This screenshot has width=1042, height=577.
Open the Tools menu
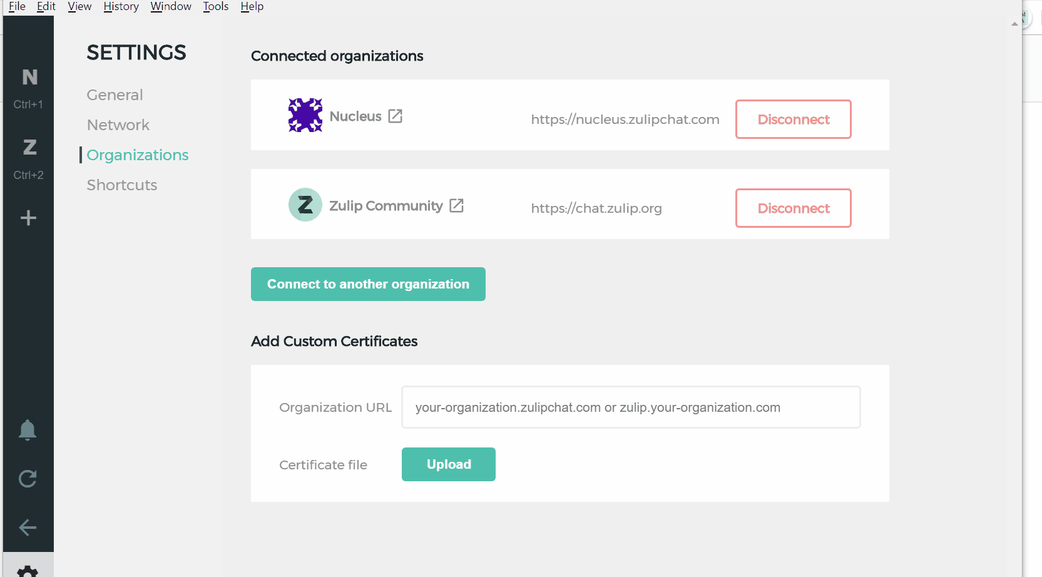click(x=216, y=6)
